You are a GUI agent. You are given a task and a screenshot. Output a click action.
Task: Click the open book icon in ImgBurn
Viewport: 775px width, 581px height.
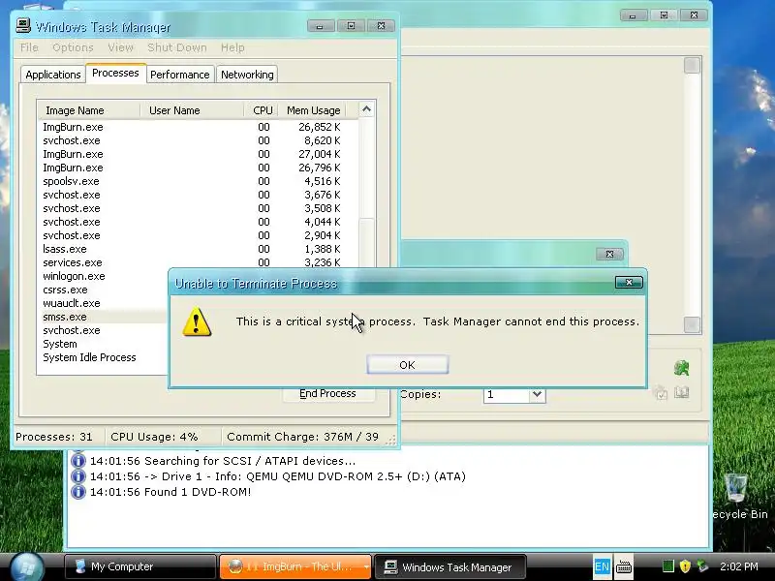click(682, 392)
